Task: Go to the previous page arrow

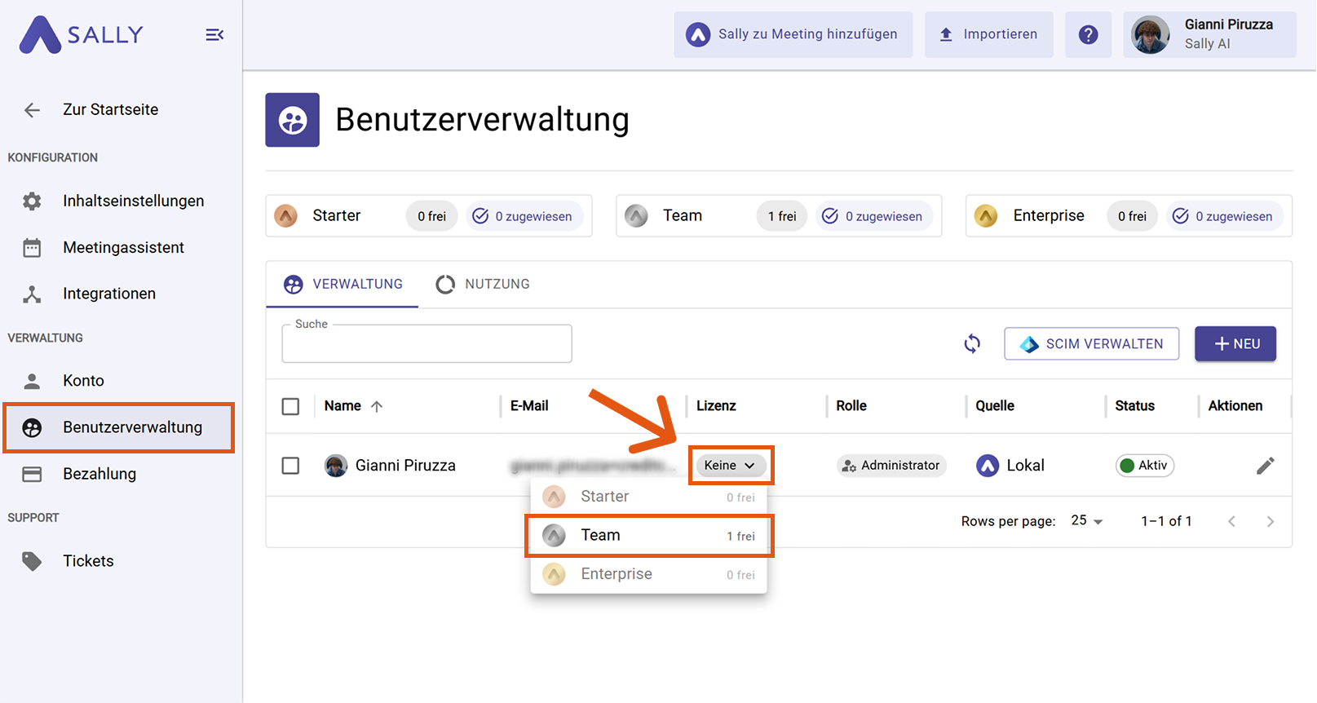Action: 1231,522
